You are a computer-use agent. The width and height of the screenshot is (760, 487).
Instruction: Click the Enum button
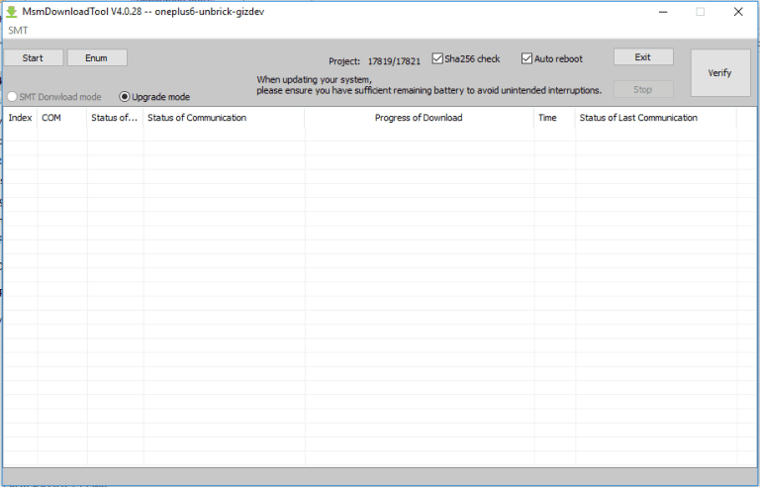point(97,57)
